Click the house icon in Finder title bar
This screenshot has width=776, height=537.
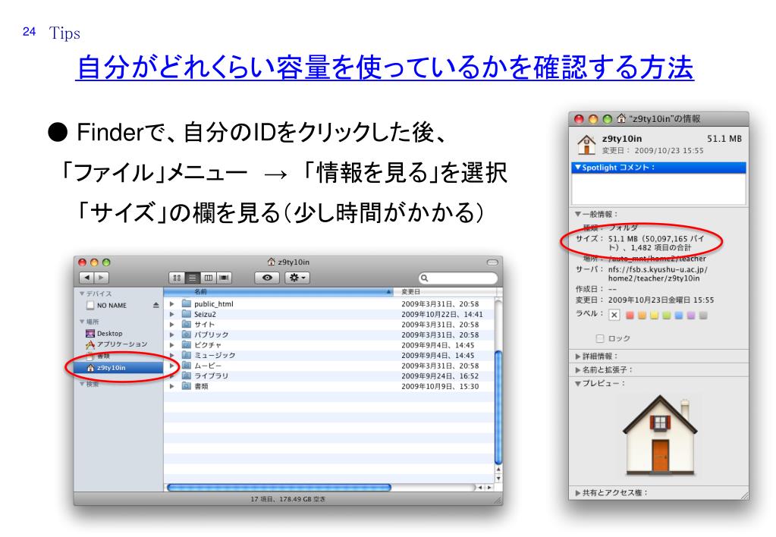[272, 262]
